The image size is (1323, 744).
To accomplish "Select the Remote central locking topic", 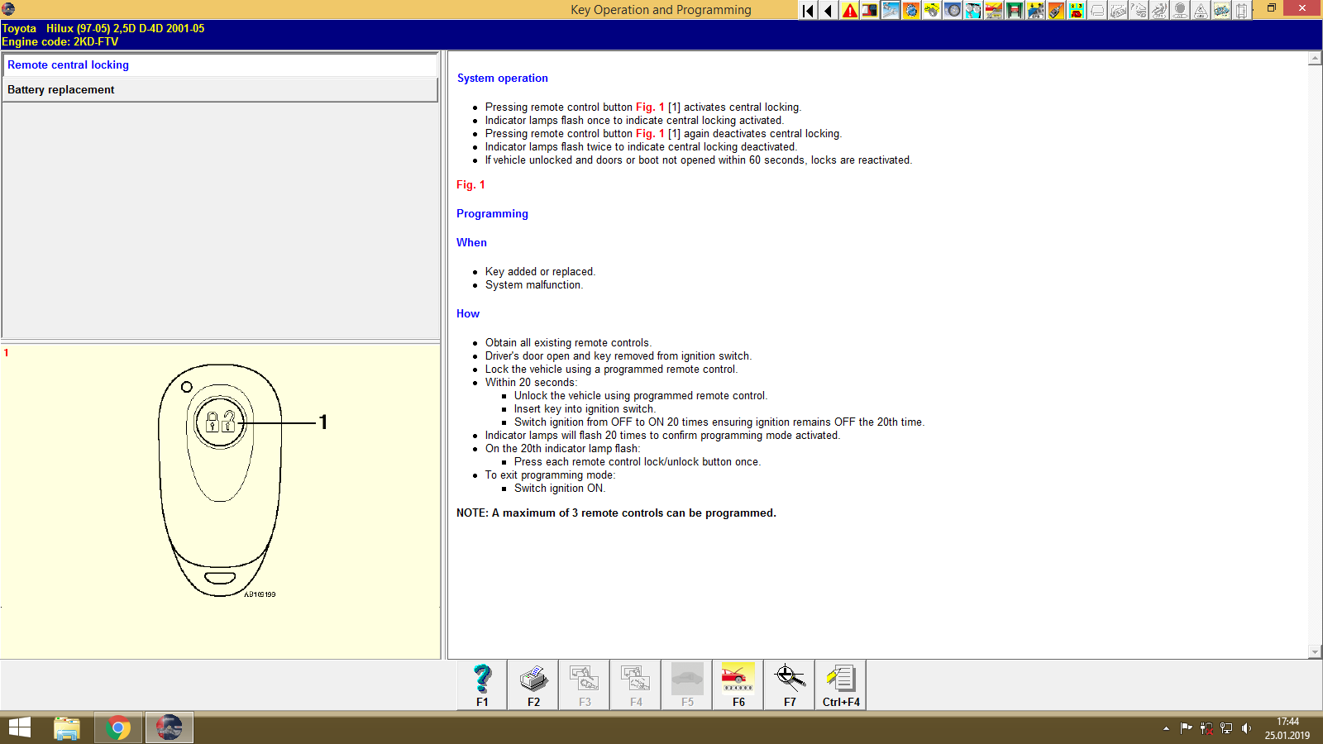I will point(69,64).
